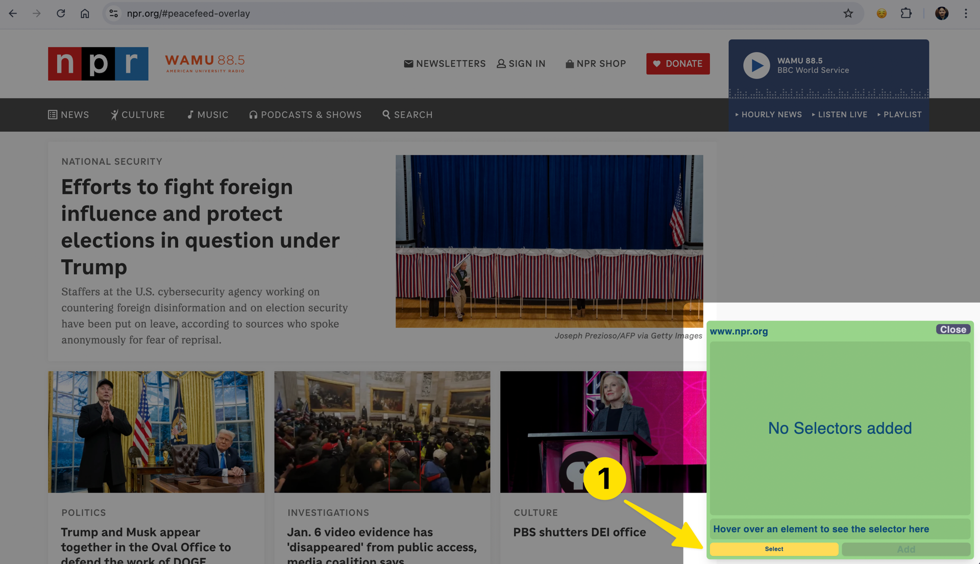Click the No Selectors added text
The width and height of the screenshot is (980, 564).
click(840, 428)
